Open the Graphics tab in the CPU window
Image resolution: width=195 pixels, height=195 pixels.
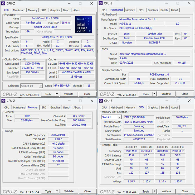click(55, 10)
